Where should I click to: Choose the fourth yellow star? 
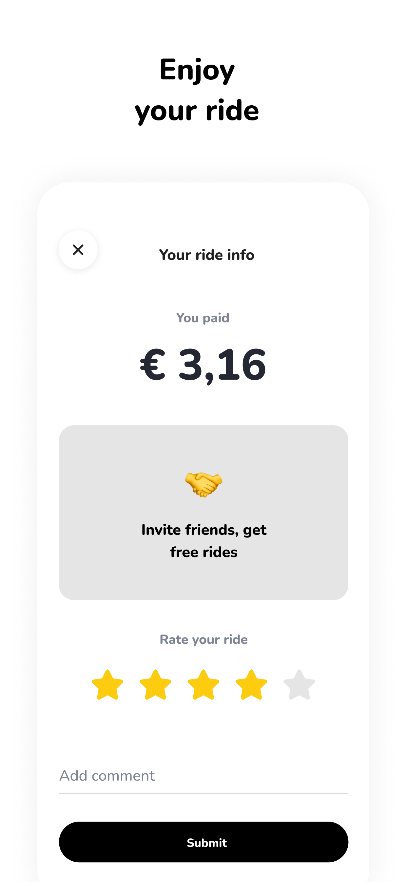251,685
